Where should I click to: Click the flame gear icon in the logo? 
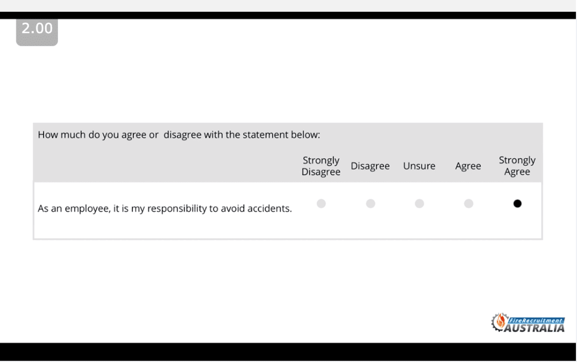[x=500, y=321]
